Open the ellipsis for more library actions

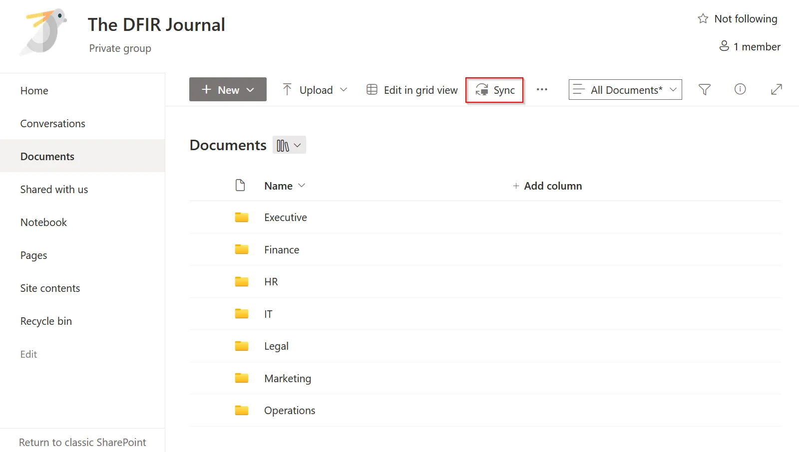coord(542,90)
